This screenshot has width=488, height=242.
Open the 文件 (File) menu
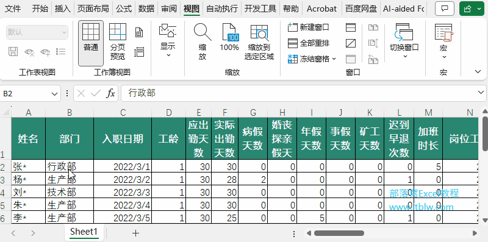[13, 9]
